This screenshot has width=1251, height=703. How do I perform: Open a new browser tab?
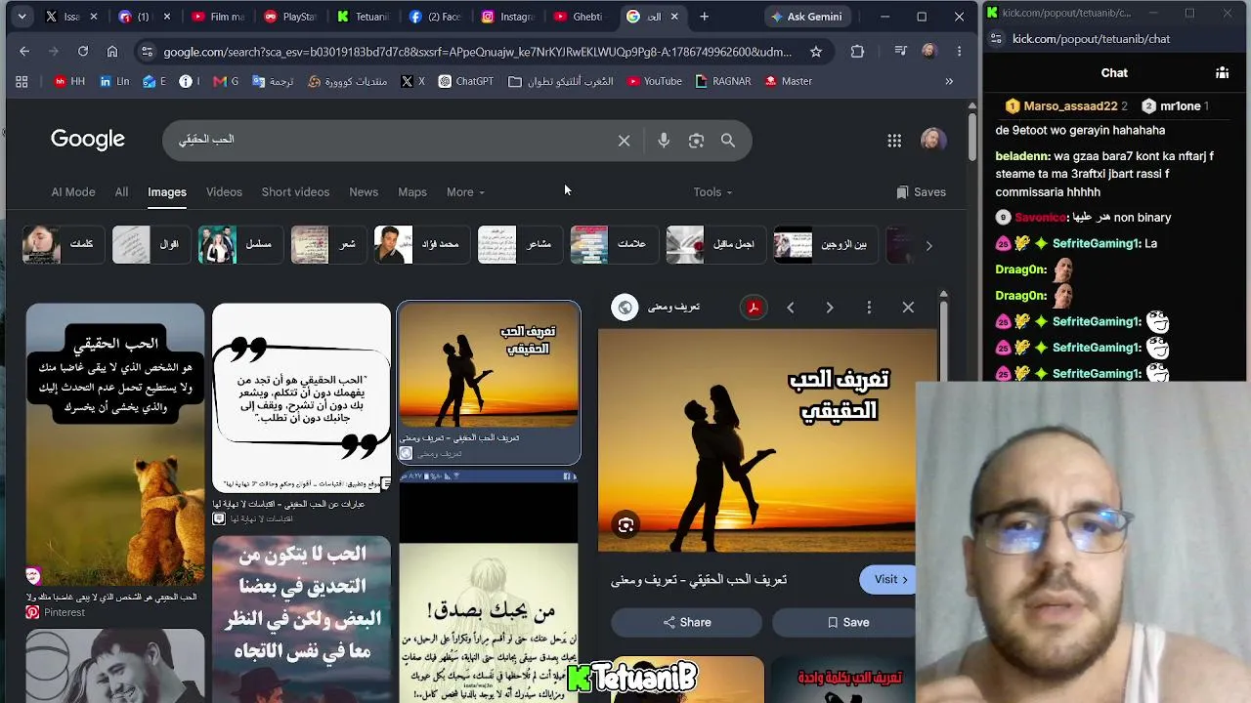(704, 17)
